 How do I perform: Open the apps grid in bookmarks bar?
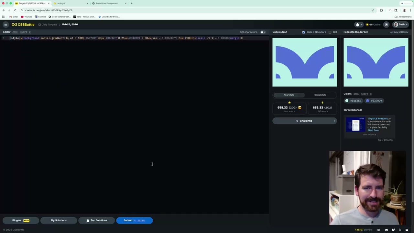click(x=3, y=17)
